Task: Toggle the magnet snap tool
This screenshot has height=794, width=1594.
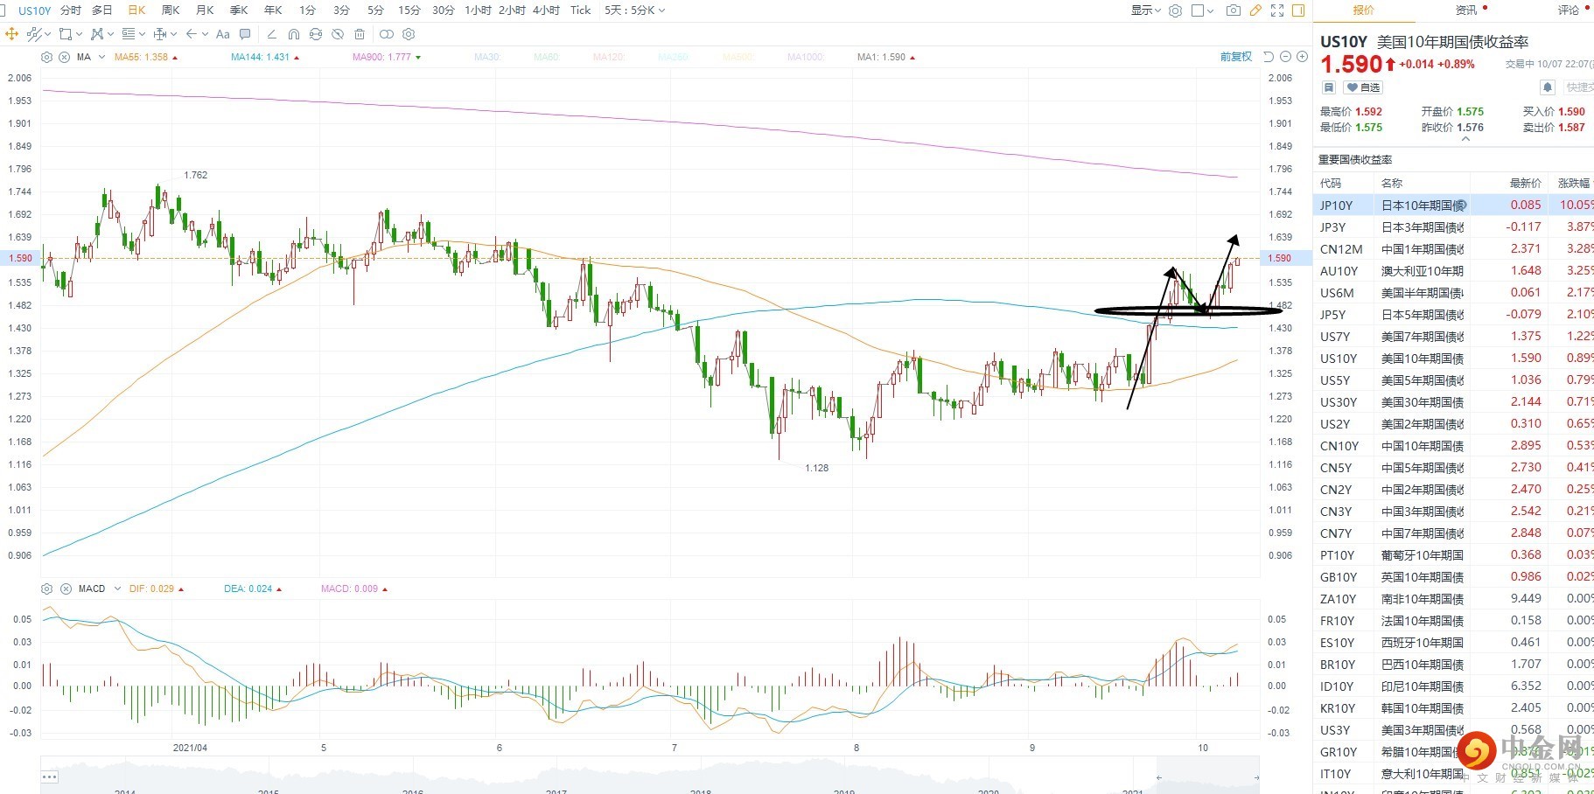Action: tap(293, 34)
